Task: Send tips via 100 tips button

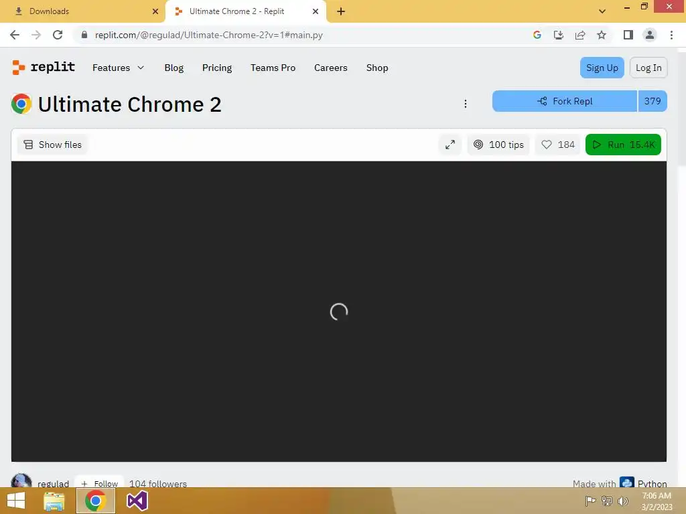Action: [498, 145]
